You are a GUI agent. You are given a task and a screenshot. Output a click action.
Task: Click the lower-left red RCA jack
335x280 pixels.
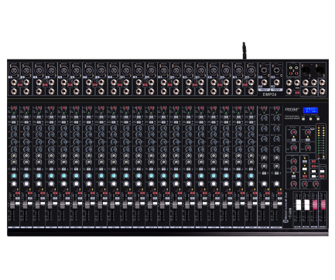[x=291, y=73]
